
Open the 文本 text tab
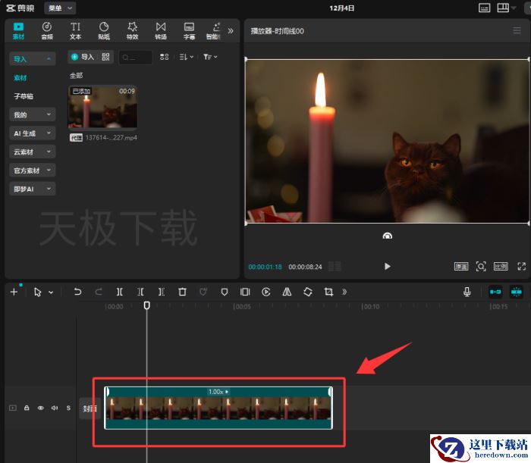click(x=75, y=31)
